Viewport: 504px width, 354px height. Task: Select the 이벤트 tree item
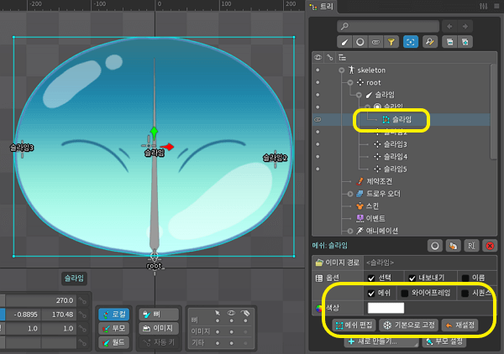(375, 219)
